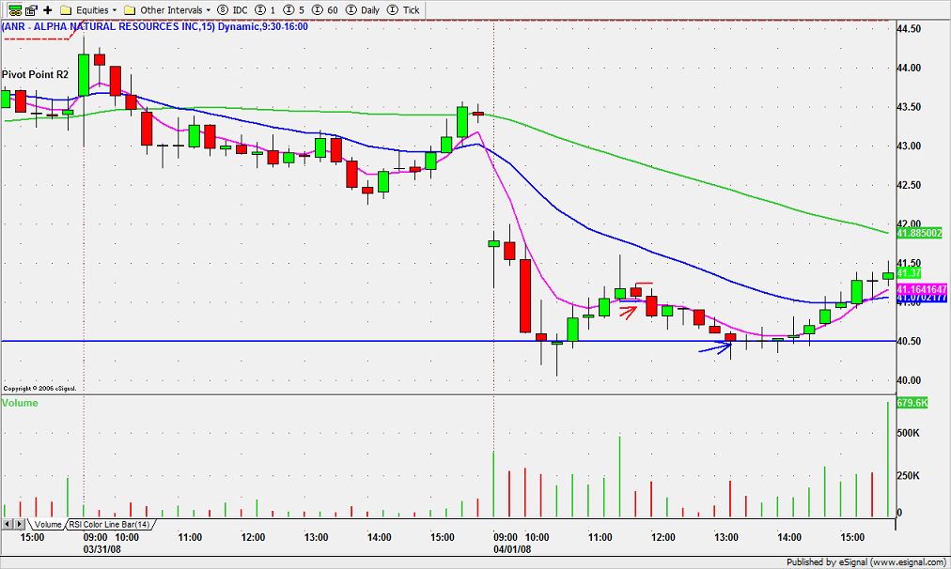Select the RSI Color Line Bar(14) tab

(x=109, y=524)
